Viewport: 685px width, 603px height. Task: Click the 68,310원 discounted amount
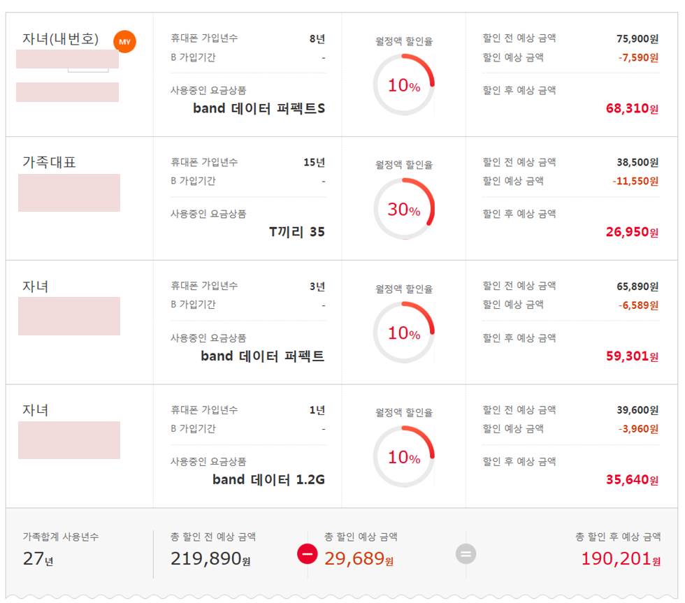[632, 109]
